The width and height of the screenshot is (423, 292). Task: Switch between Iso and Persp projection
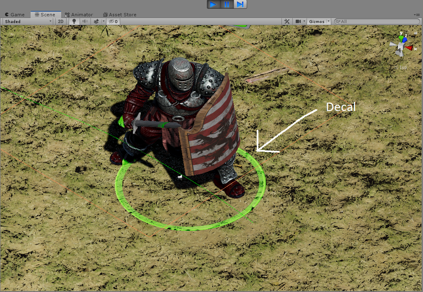click(400, 67)
